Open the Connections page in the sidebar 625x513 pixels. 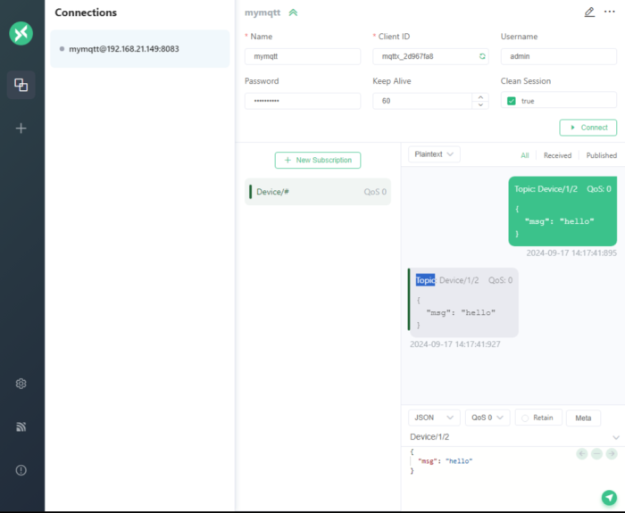point(21,85)
